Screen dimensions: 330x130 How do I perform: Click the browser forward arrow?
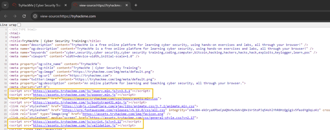[15, 16]
